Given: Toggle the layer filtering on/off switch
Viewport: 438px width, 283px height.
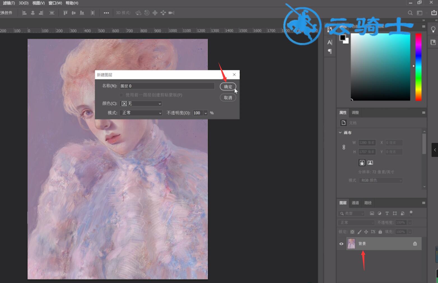Looking at the screenshot, I should point(411,213).
